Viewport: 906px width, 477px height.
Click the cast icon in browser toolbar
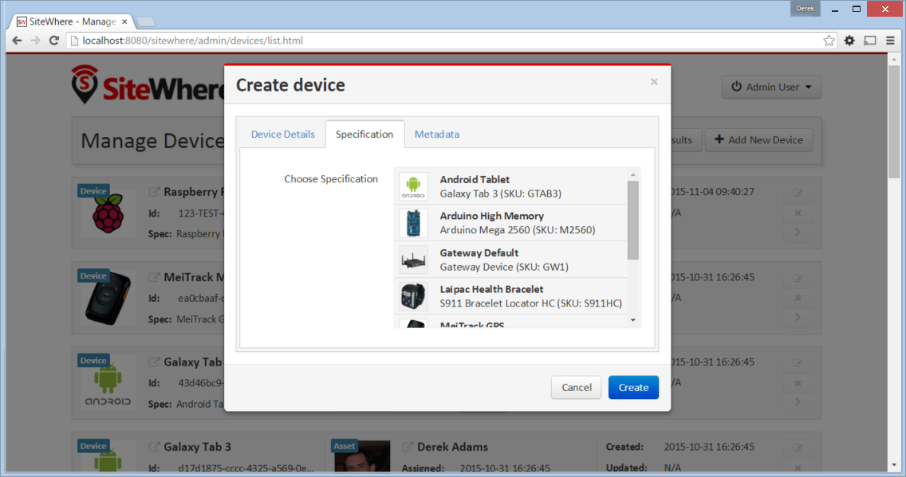[x=870, y=41]
